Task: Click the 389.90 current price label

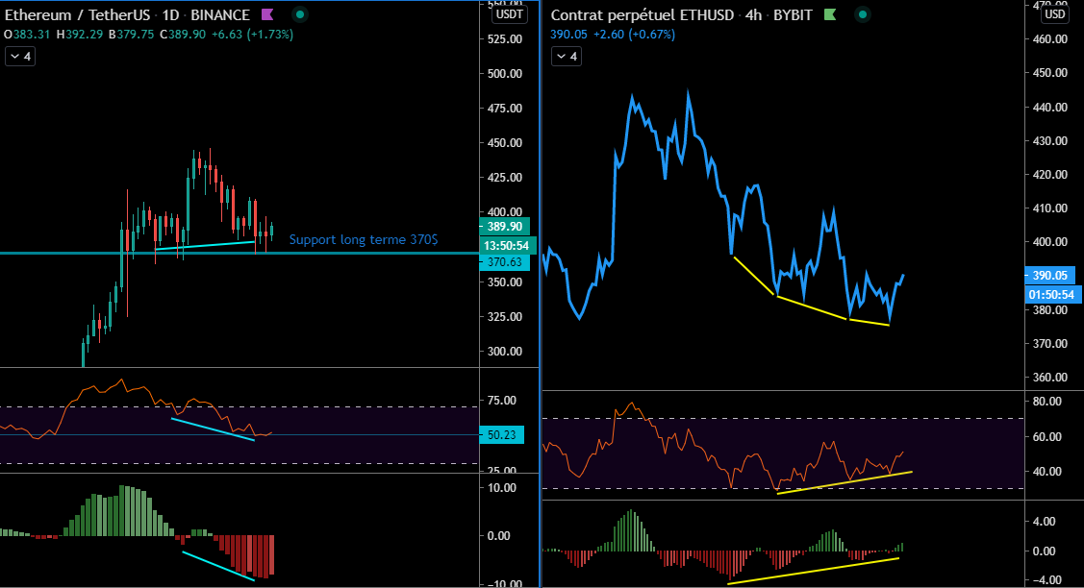Action: coord(504,226)
